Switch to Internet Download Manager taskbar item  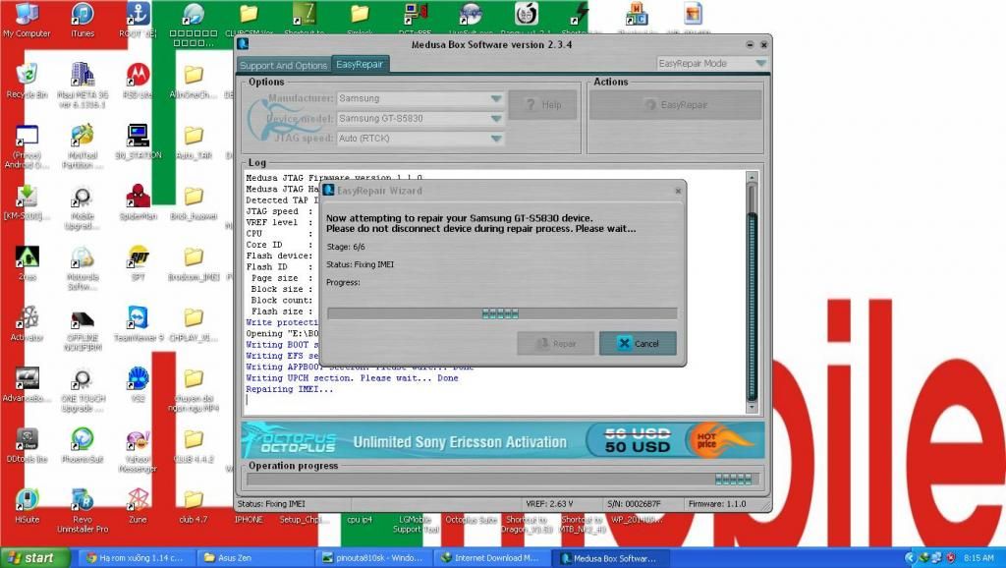coord(494,558)
